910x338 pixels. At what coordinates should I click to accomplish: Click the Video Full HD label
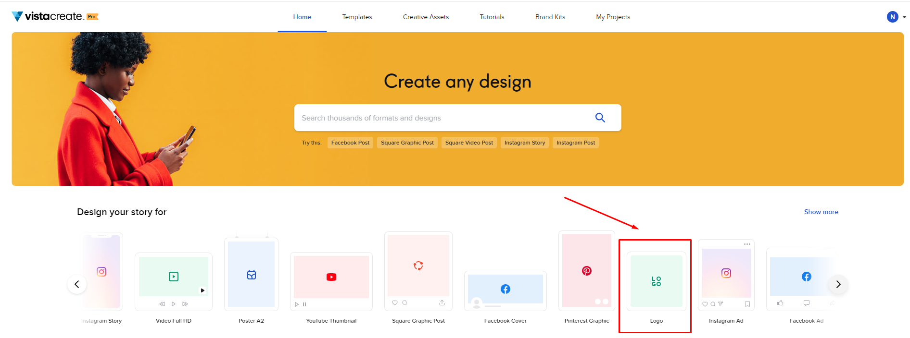tap(174, 321)
